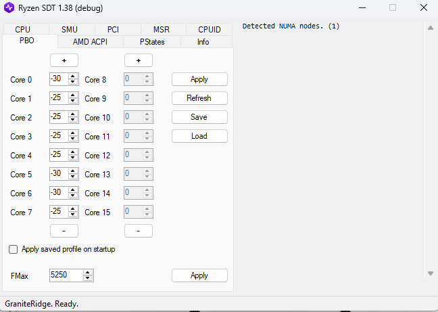Image resolution: width=438 pixels, height=312 pixels.
Task: Open the PStates tab
Action: pos(152,42)
